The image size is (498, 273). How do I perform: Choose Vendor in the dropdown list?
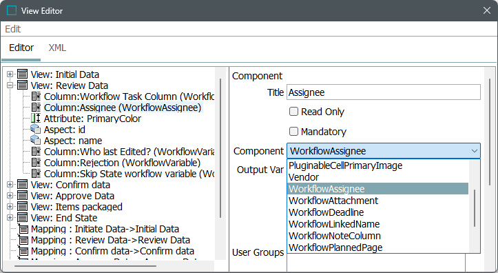304,177
